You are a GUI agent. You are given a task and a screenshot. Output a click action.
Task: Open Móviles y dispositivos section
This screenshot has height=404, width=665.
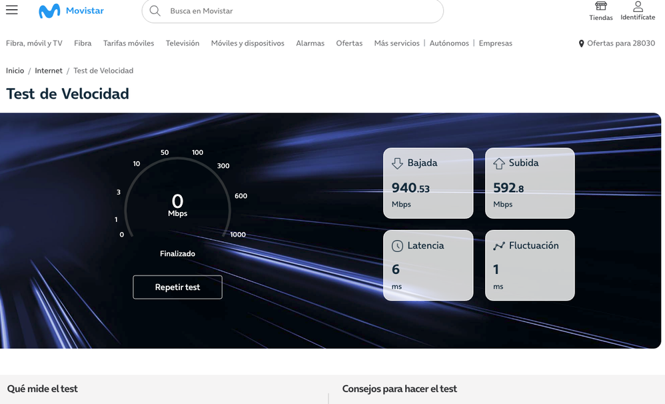coord(247,43)
